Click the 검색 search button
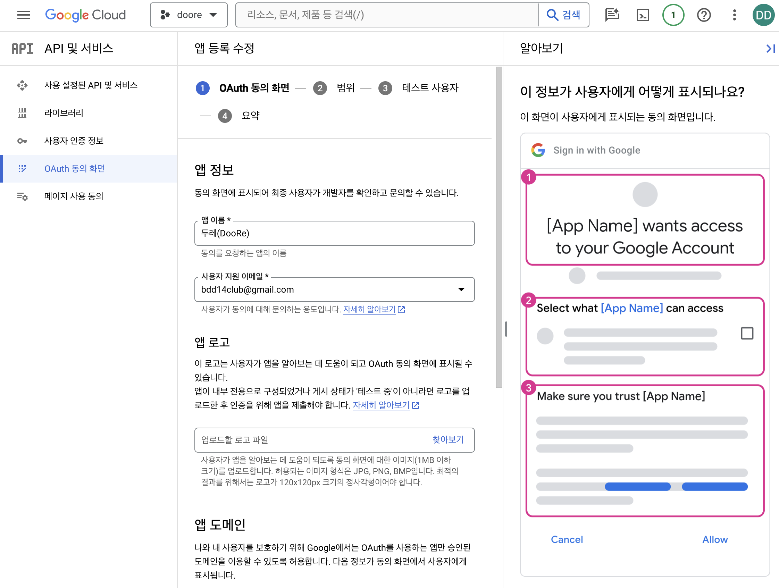Viewport: 779px width, 588px height. 563,15
